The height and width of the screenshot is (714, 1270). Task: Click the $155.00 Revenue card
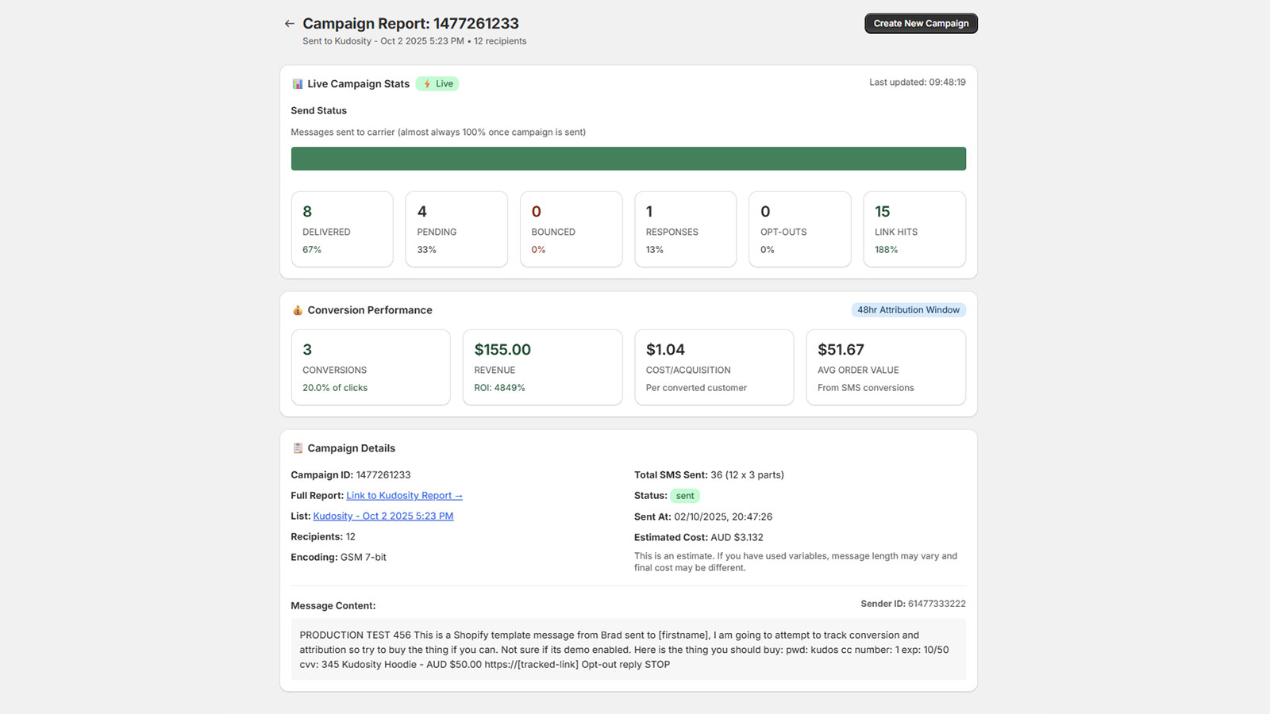click(x=542, y=367)
